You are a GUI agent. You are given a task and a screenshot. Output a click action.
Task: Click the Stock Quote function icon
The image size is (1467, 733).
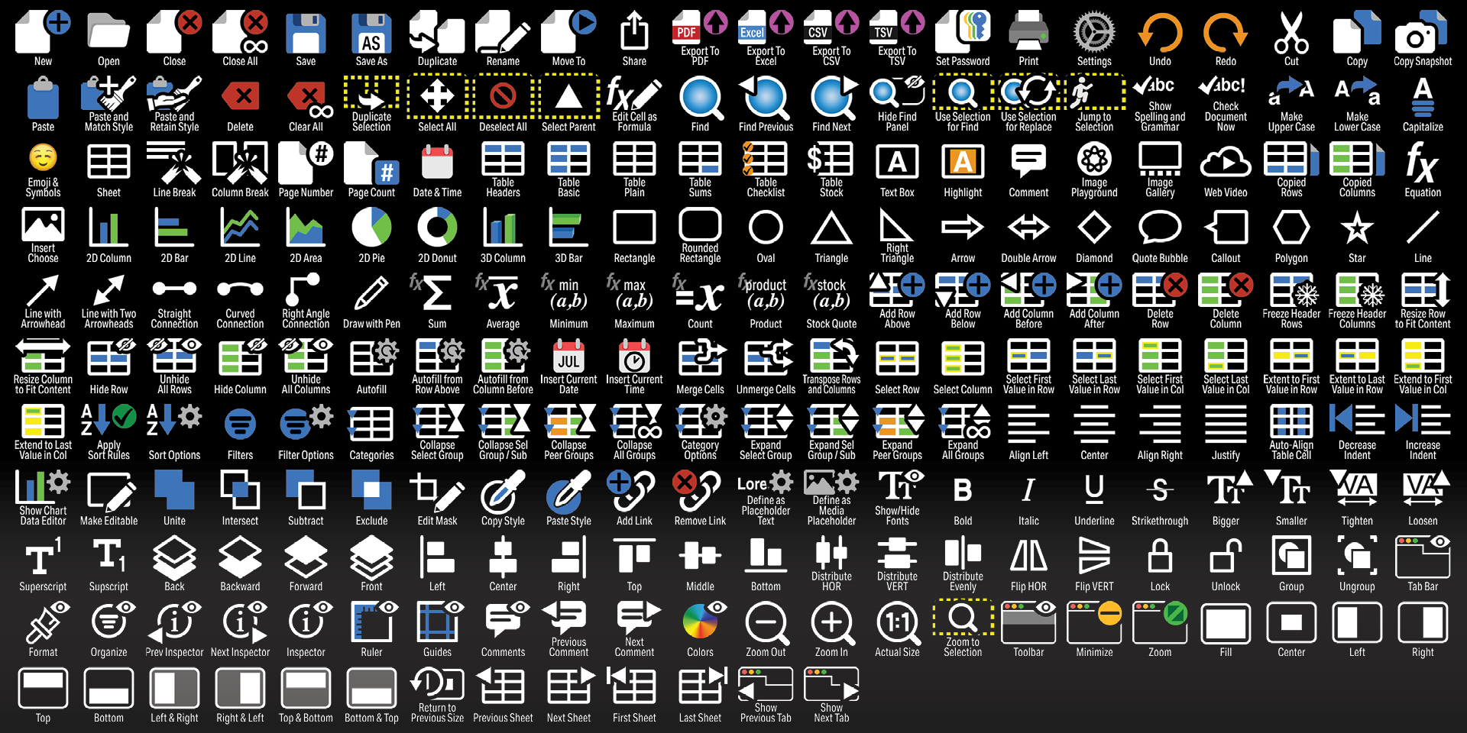point(831,292)
